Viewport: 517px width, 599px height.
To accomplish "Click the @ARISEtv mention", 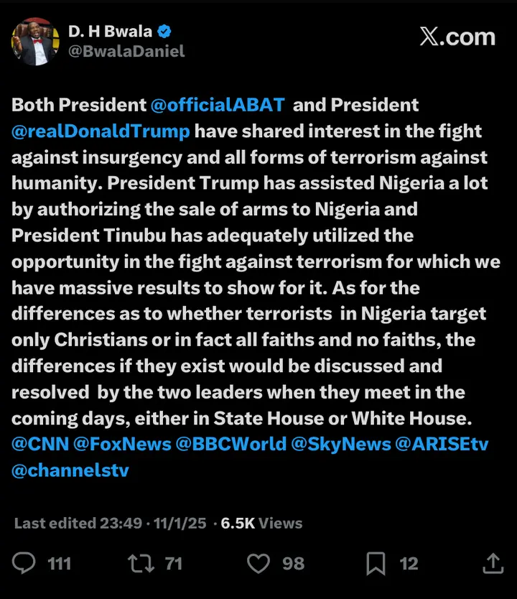I will coord(442,444).
